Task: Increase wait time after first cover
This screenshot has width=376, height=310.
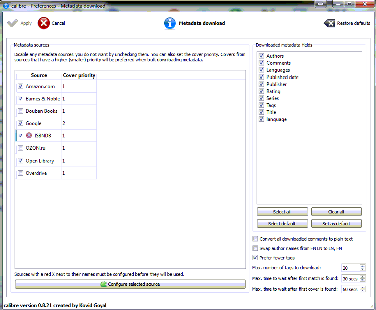Action: click(363, 287)
